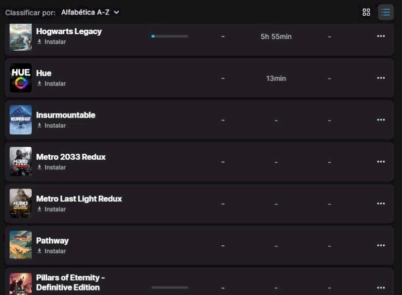Viewport: 402px width, 295px height.
Task: Open Metro Last Light Redux title
Action: coord(79,199)
